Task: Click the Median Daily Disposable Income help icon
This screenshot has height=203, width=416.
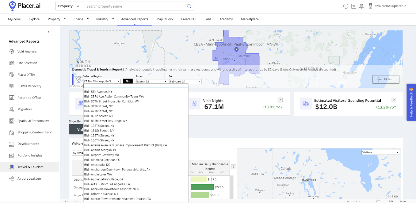Action: (233, 167)
